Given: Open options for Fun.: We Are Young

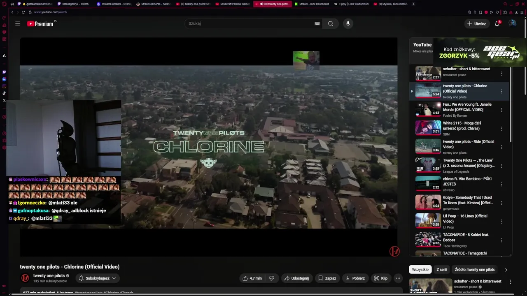Looking at the screenshot, I should click(501, 110).
